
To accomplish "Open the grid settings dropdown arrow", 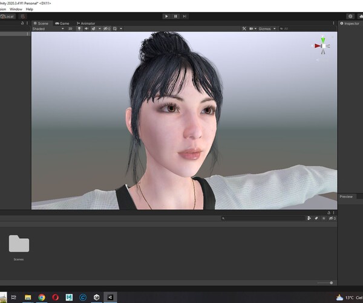I will (x=121, y=28).
